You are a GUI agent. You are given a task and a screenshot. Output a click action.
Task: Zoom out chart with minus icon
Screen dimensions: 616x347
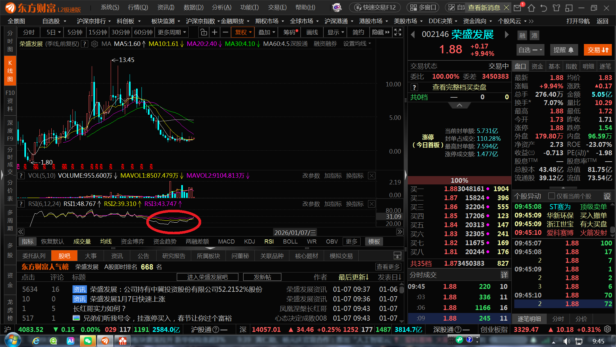(226, 32)
